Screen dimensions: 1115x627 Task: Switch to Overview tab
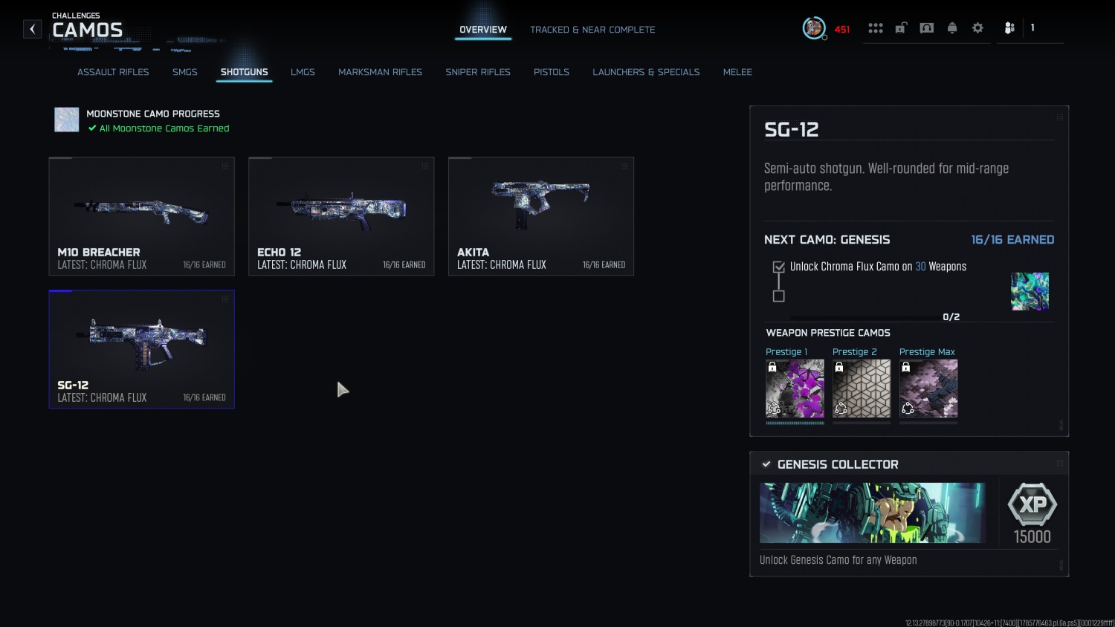tap(483, 30)
